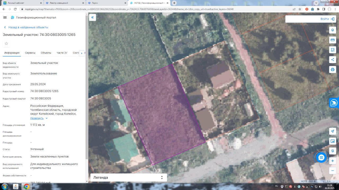
Task: Open the map layers panel
Action: (x=333, y=30)
